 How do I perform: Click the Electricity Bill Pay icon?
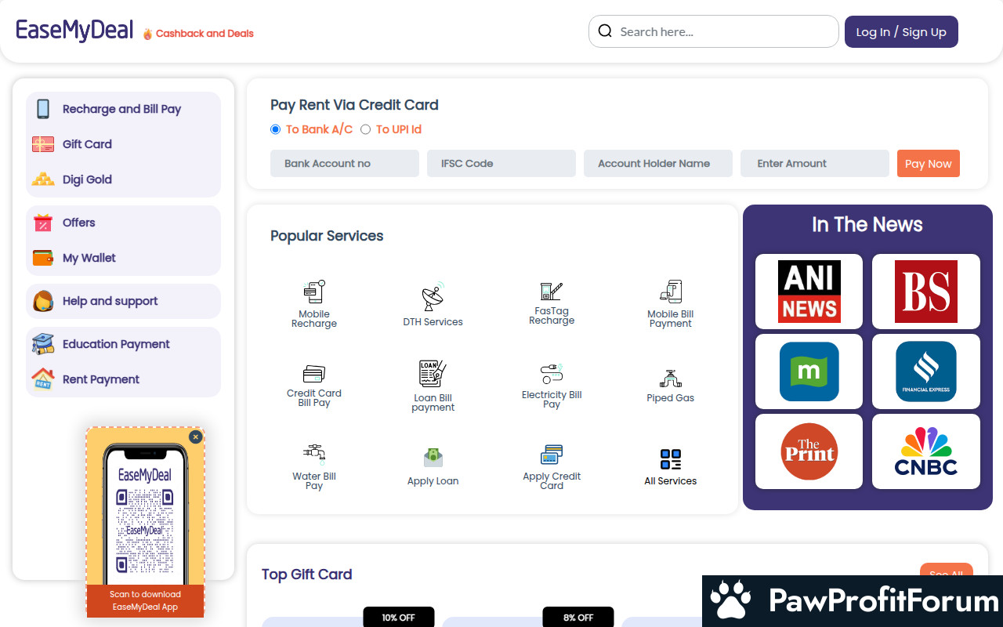click(552, 374)
